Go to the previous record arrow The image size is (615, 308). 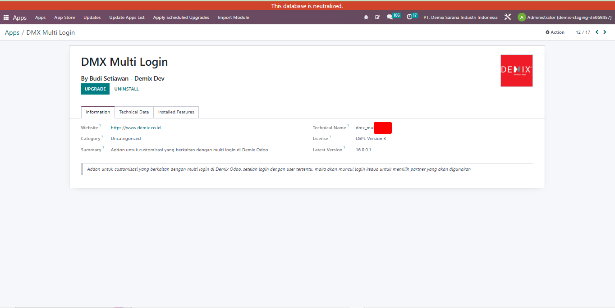(597, 32)
